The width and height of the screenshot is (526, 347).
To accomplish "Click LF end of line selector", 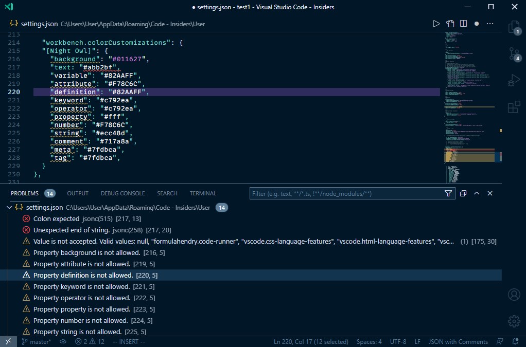I will [x=417, y=342].
